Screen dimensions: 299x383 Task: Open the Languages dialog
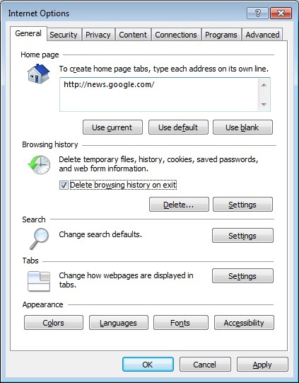[x=118, y=323]
